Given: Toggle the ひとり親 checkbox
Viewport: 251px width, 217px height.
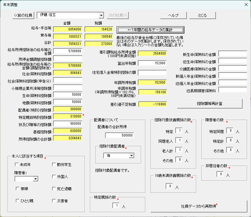Looking at the screenshot, I should point(17,201).
